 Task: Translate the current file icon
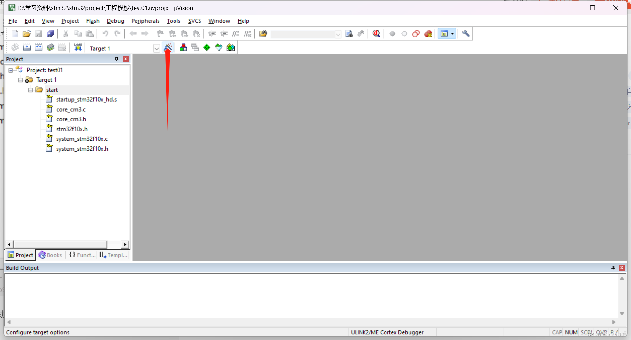(x=15, y=48)
